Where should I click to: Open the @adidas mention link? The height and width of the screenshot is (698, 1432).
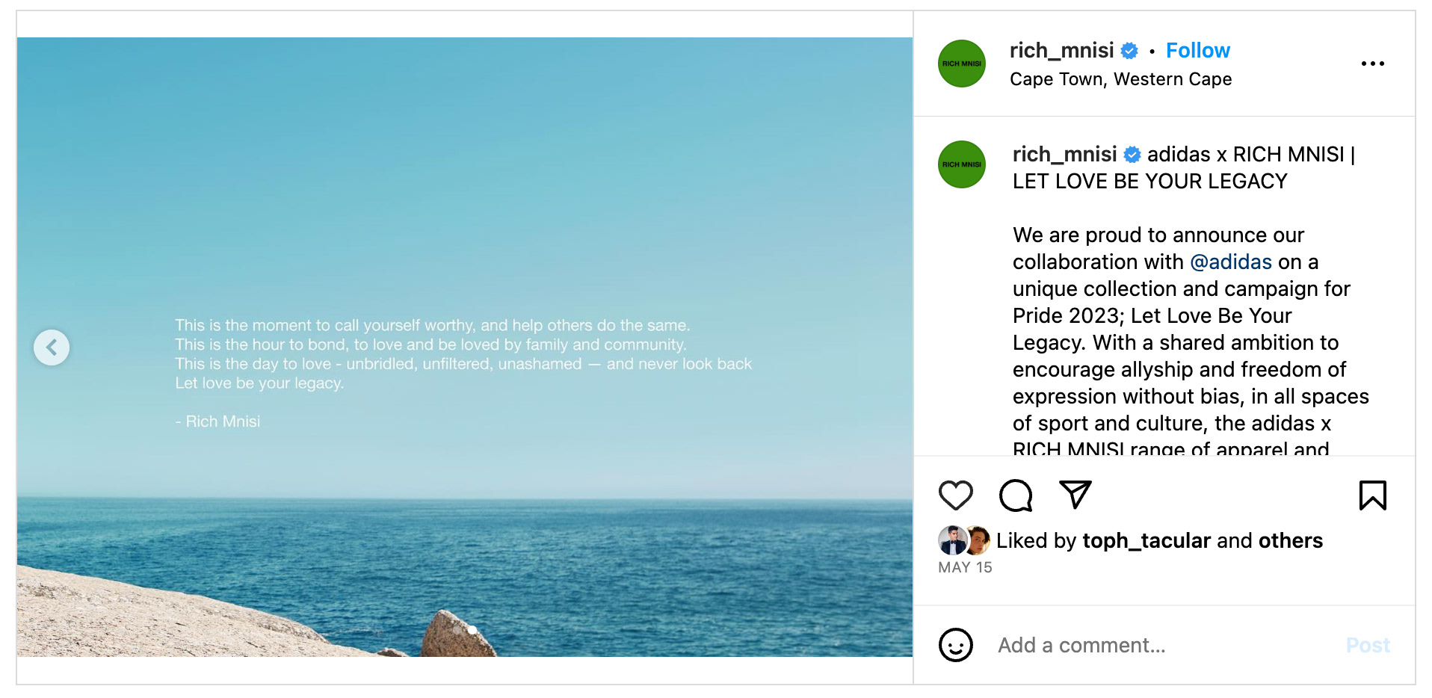point(1231,262)
